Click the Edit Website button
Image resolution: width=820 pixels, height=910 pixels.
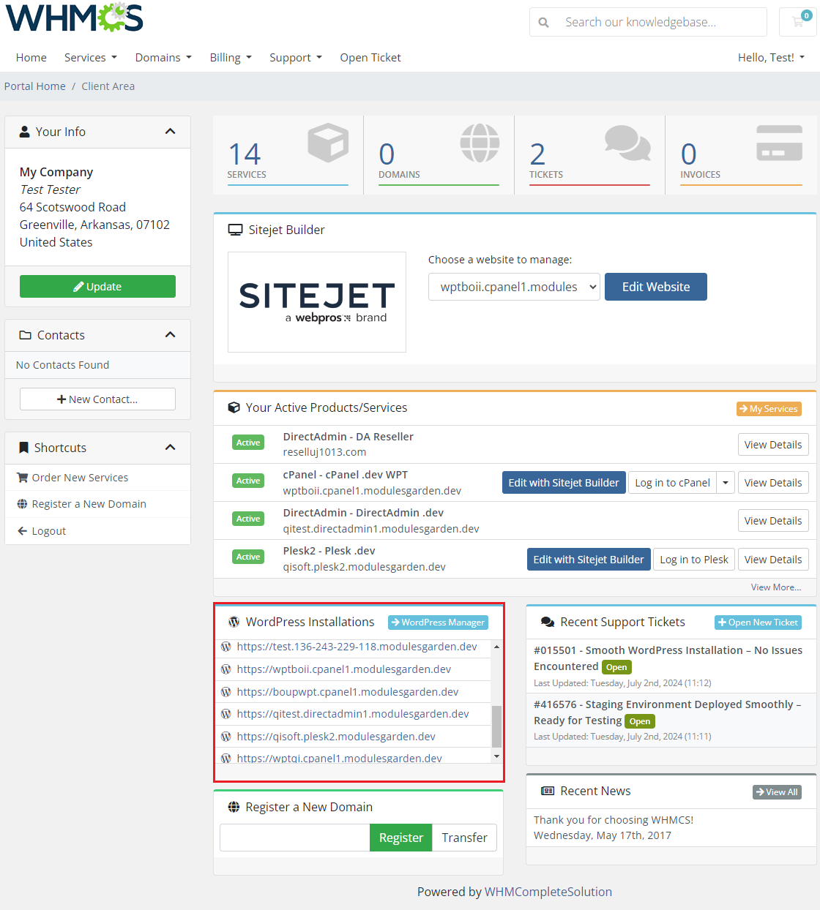point(656,287)
